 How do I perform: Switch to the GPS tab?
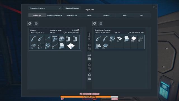point(142,15)
